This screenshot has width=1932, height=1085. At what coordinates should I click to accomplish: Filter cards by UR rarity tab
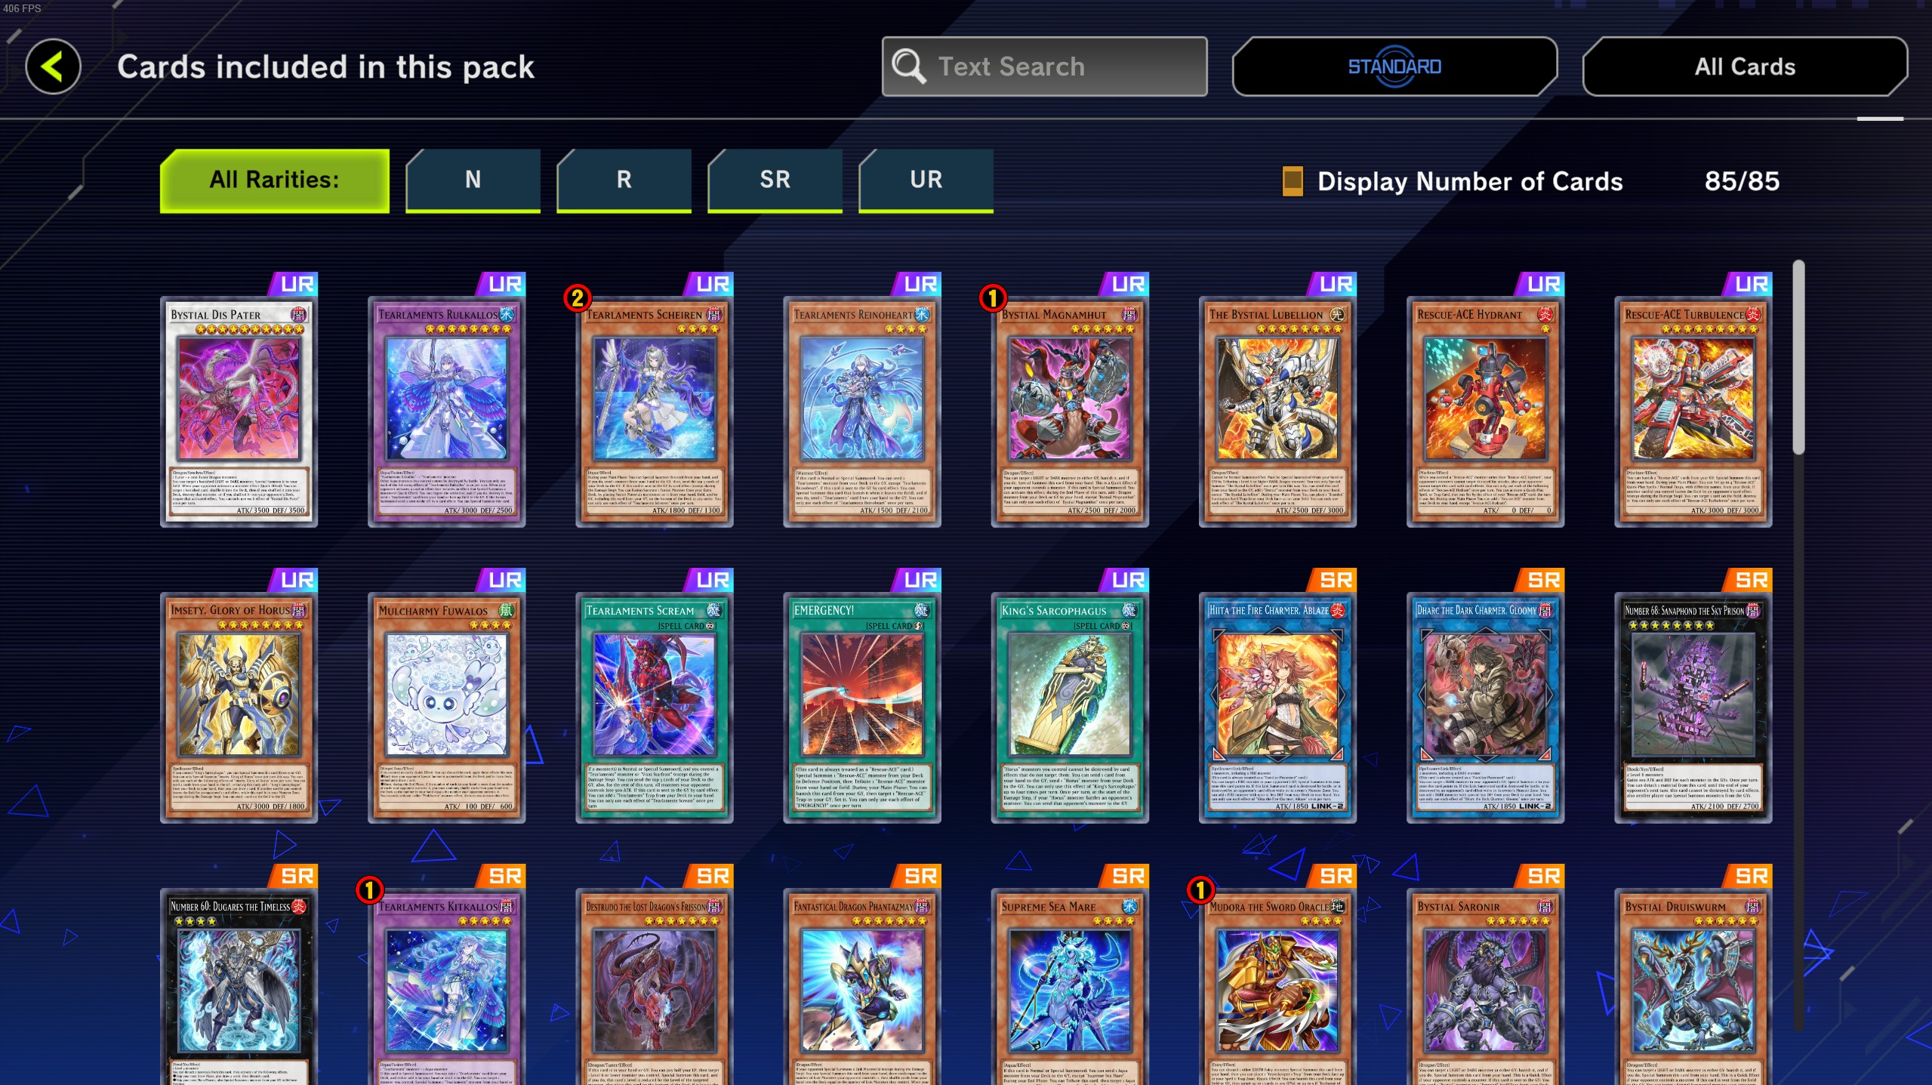926,180
